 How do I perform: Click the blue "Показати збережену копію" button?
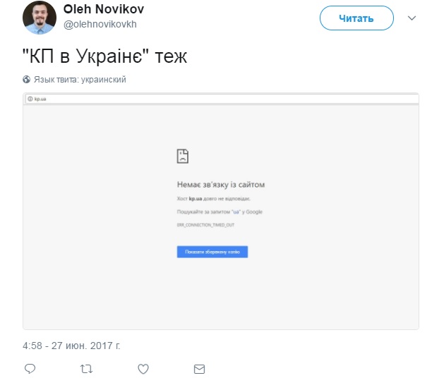pos(212,252)
